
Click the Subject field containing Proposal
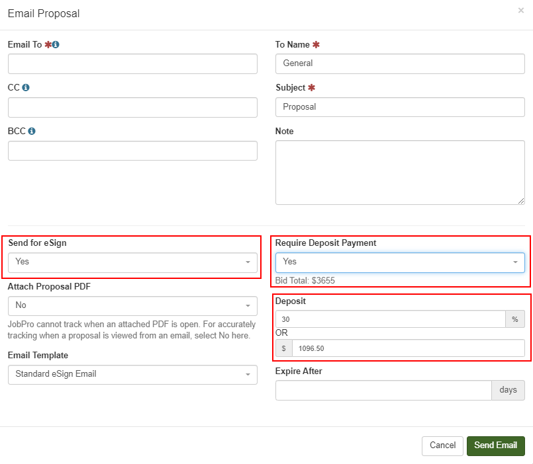(400, 107)
